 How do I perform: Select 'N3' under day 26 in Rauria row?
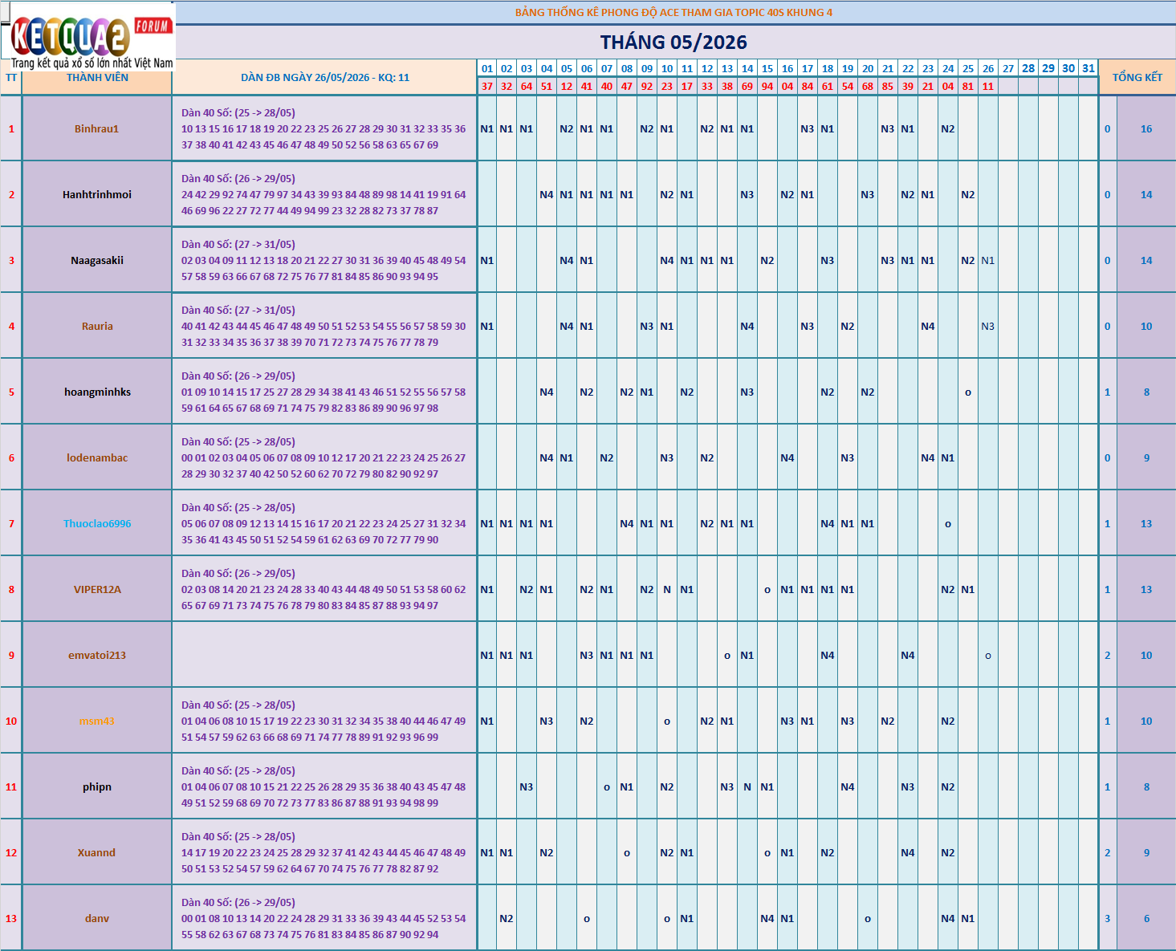[x=988, y=326]
